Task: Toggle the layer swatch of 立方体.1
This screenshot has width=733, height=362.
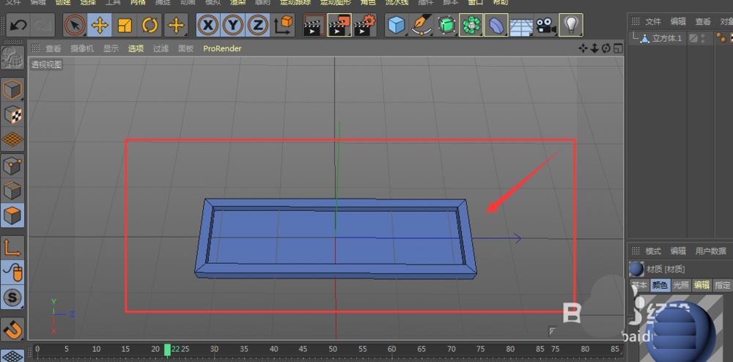Action: (693, 38)
